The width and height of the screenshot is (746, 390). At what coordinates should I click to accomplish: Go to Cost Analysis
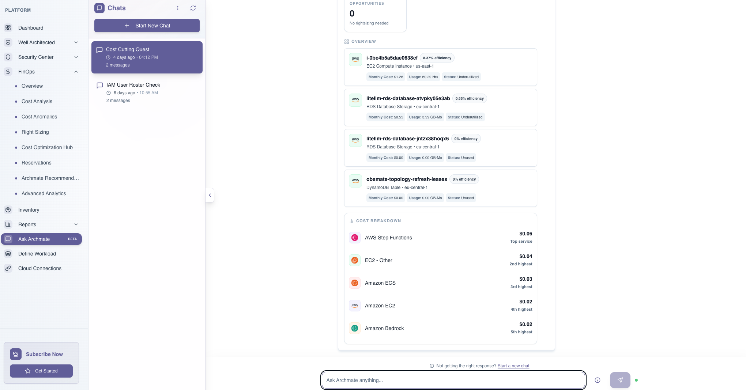click(x=37, y=101)
